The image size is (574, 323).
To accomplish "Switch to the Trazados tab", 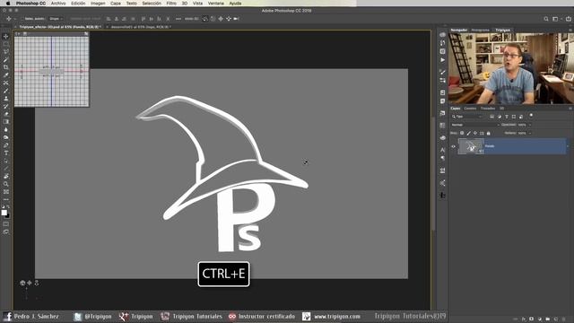I will click(488, 109).
